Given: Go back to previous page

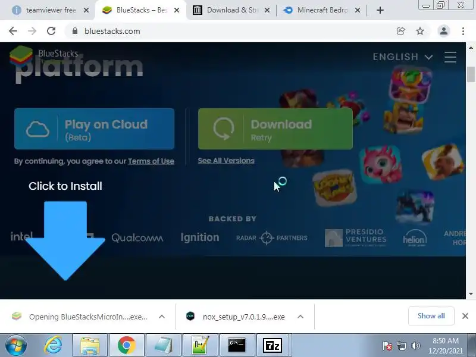Looking at the screenshot, I should tap(13, 31).
